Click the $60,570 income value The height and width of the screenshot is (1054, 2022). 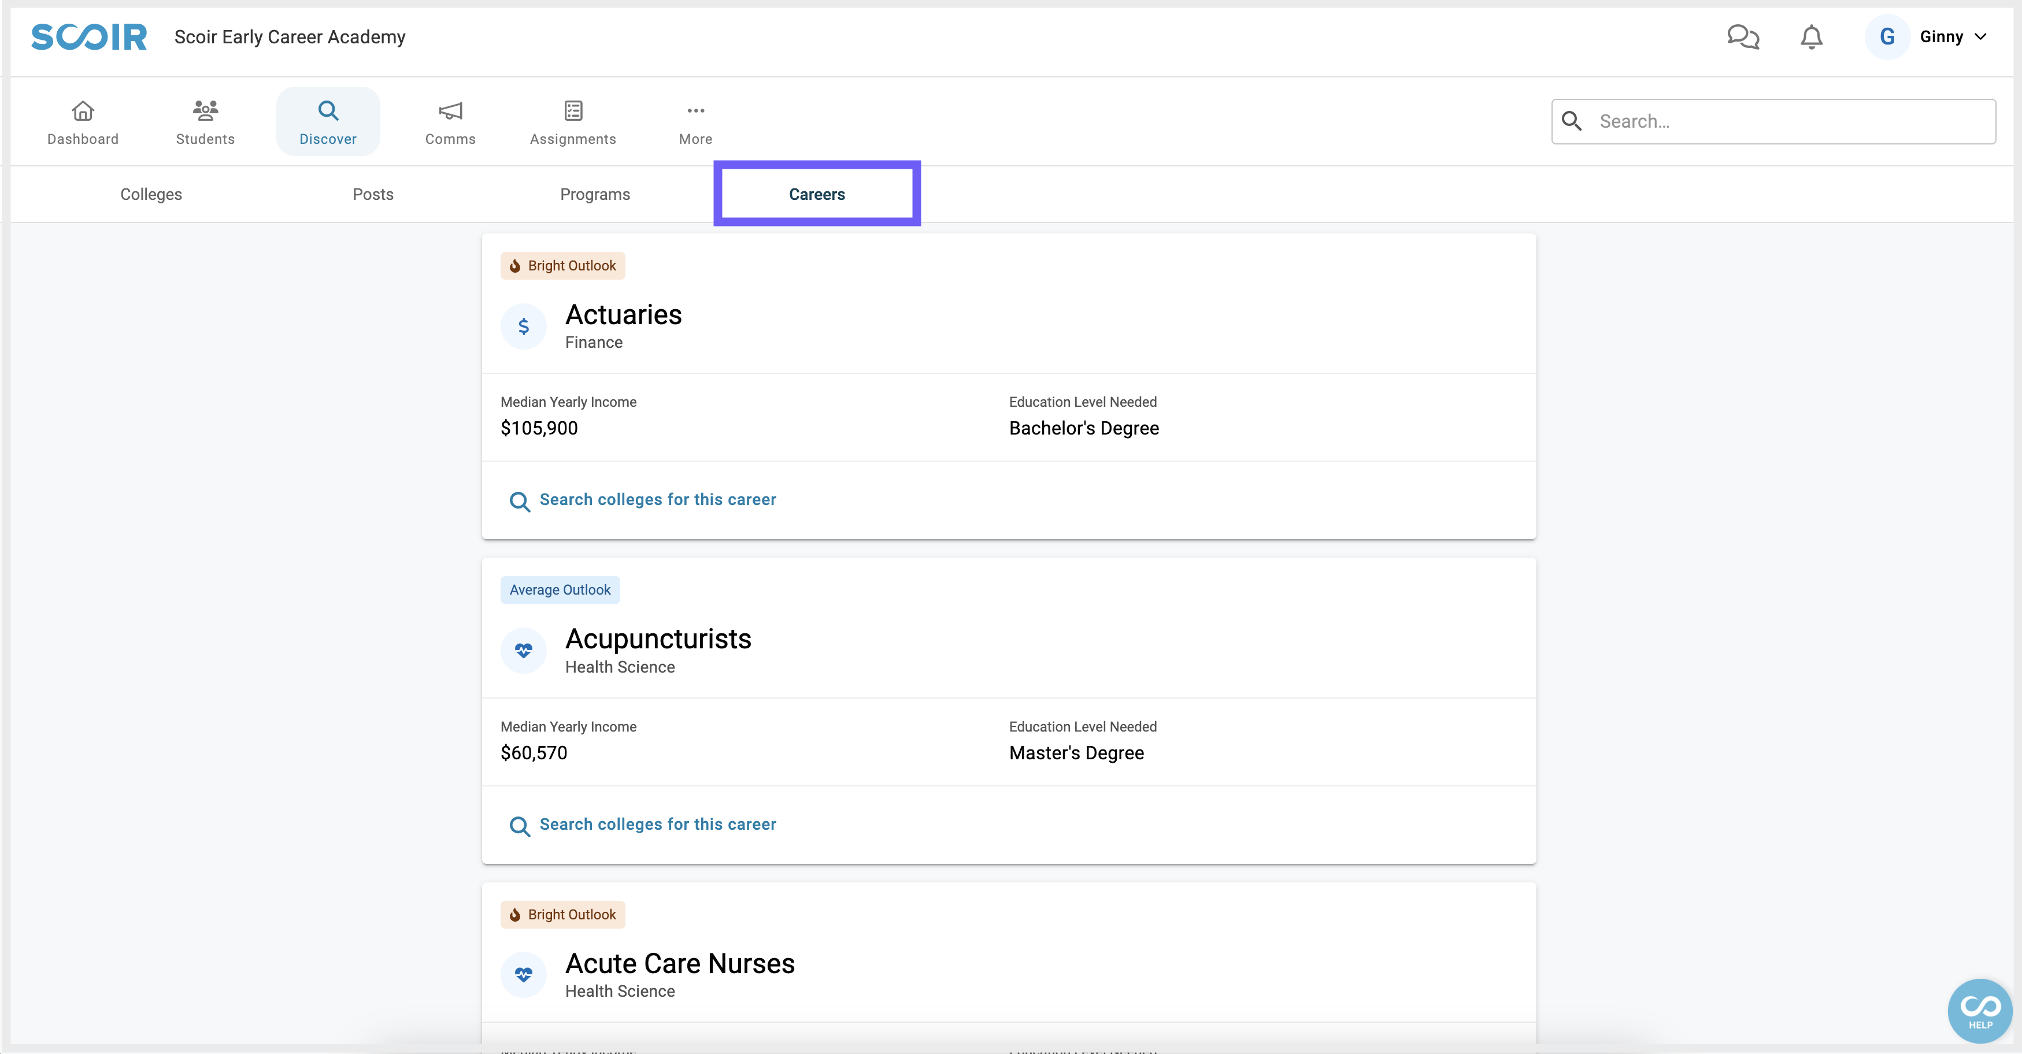(534, 754)
